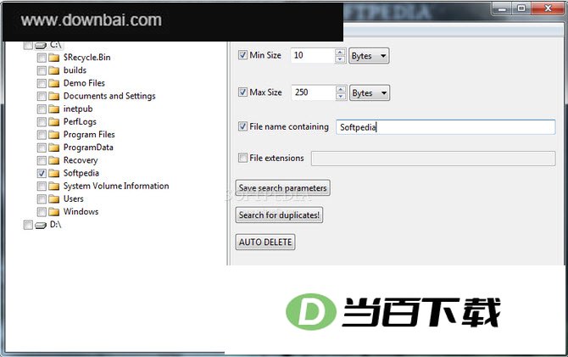Uncheck File name containing option
This screenshot has height=357, width=568.
pyautogui.click(x=242, y=126)
